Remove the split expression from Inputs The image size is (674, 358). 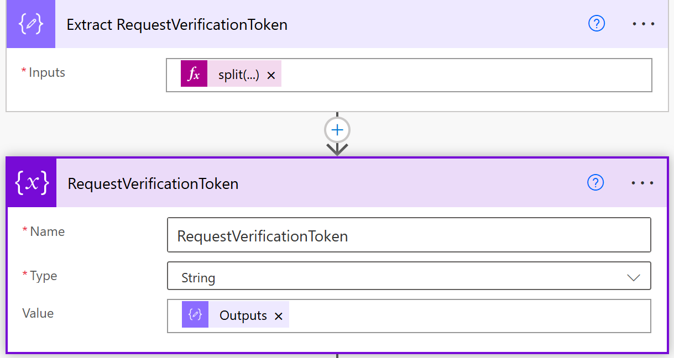(271, 73)
